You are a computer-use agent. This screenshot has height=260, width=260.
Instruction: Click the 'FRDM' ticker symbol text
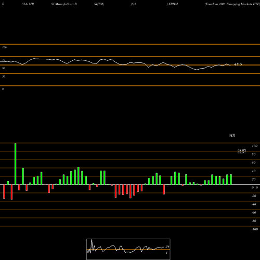point(173,4)
